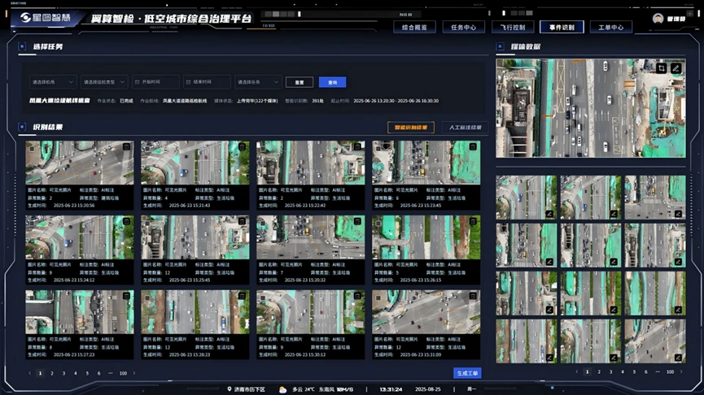The image size is (704, 395).
Task: Click the 开始时间 date field
Action: tap(155, 82)
